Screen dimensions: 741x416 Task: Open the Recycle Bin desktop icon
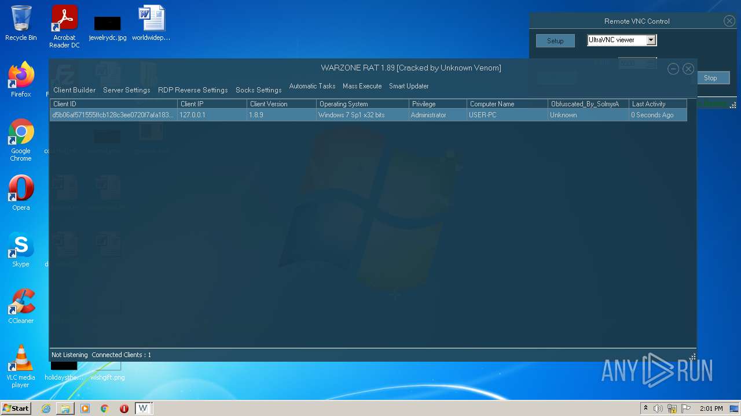pos(21,23)
